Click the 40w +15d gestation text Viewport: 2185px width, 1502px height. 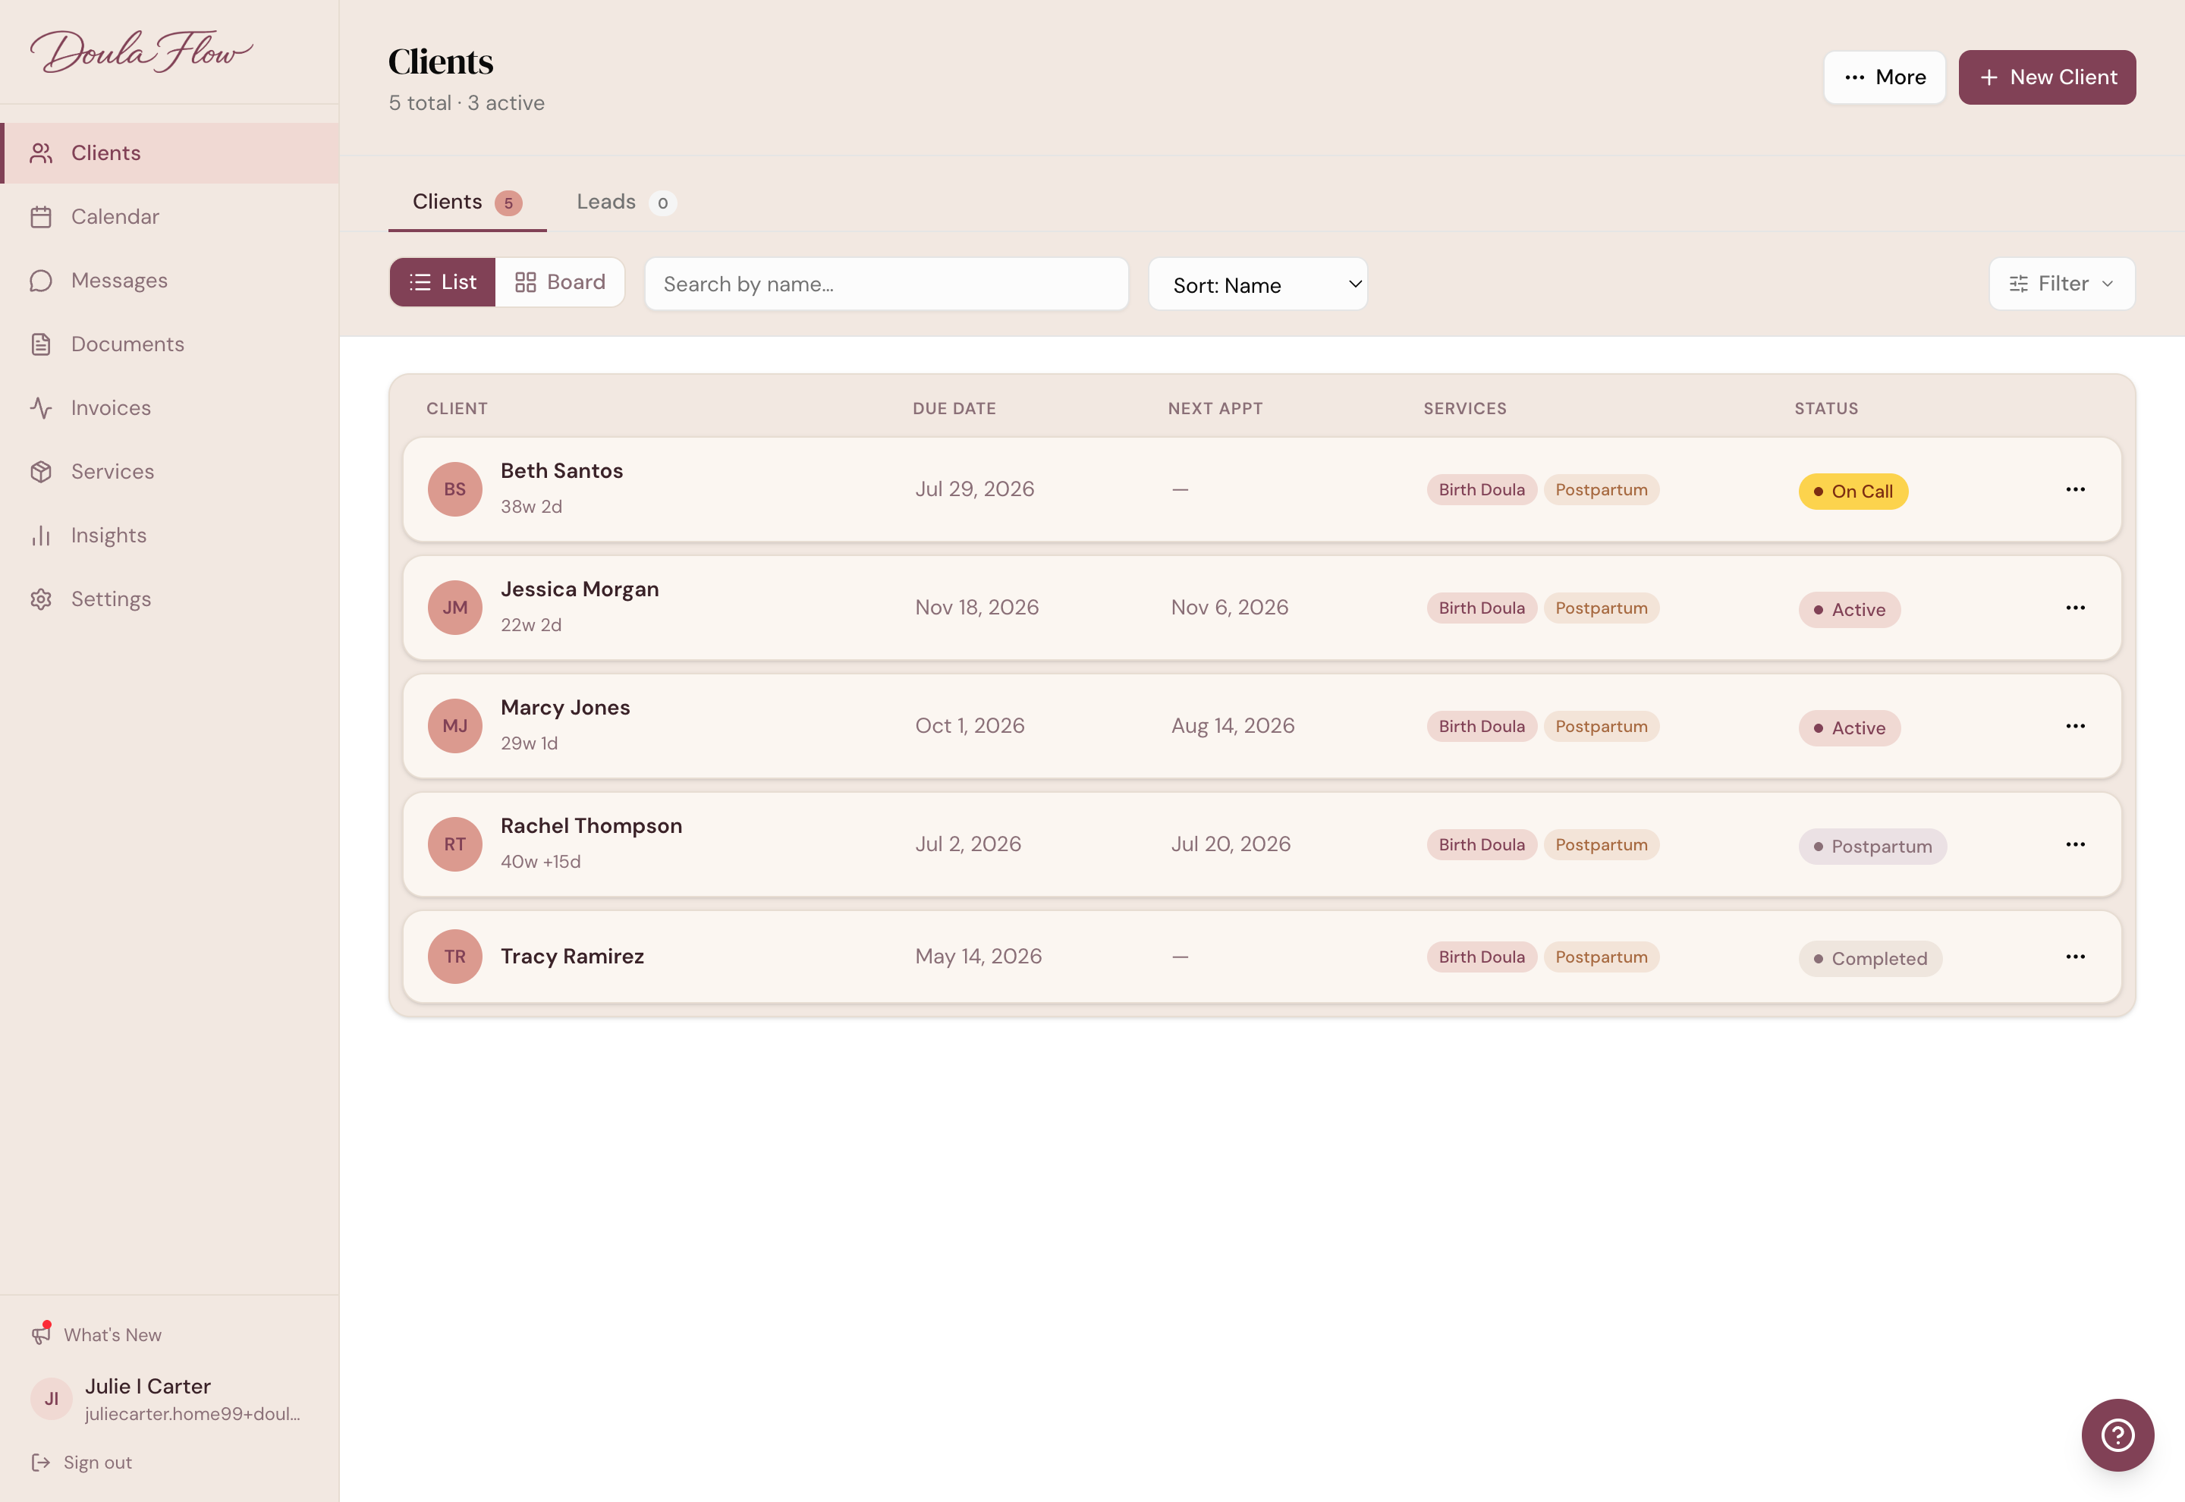(x=540, y=862)
